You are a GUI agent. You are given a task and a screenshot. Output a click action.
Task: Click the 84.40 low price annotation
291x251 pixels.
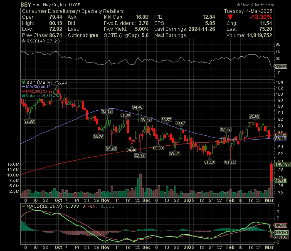[x=131, y=150]
